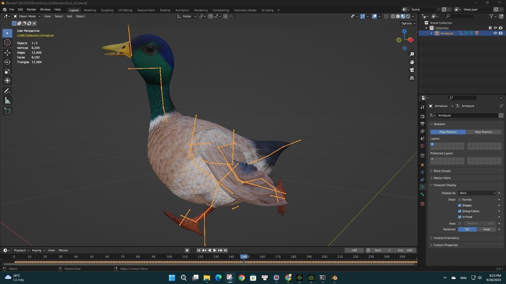Switch skeleton to Rest Position
The width and height of the screenshot is (506, 284).
pos(484,132)
